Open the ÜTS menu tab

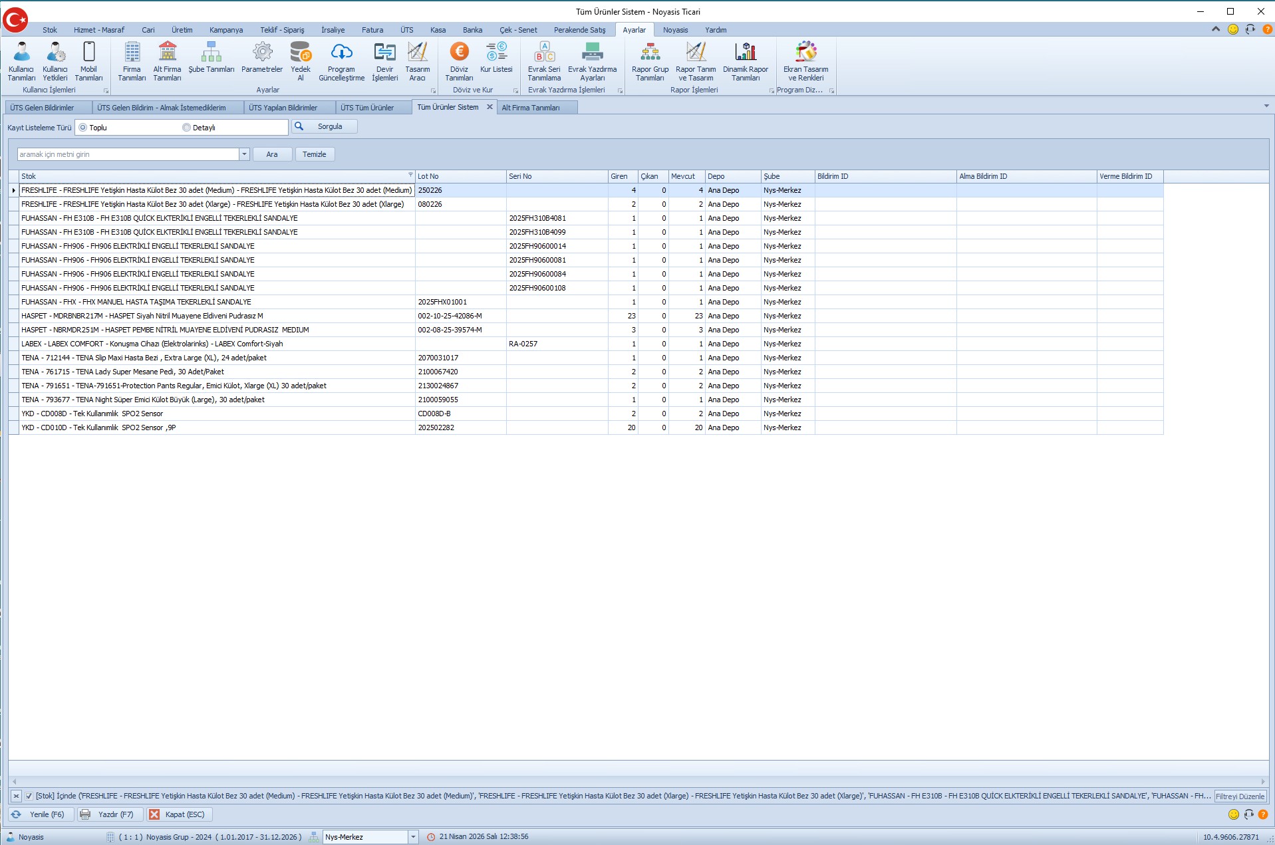point(406,30)
